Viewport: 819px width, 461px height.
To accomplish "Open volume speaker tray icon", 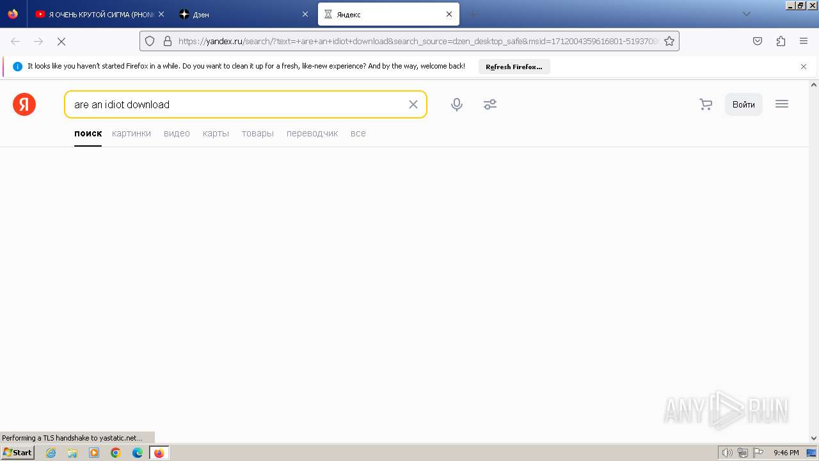I will click(727, 453).
